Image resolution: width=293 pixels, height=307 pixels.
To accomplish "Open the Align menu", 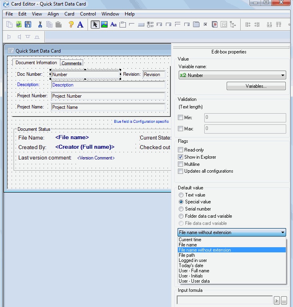I will click(53, 14).
